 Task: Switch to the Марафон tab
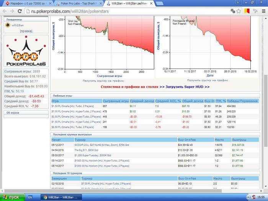pyautogui.click(x=28, y=3)
